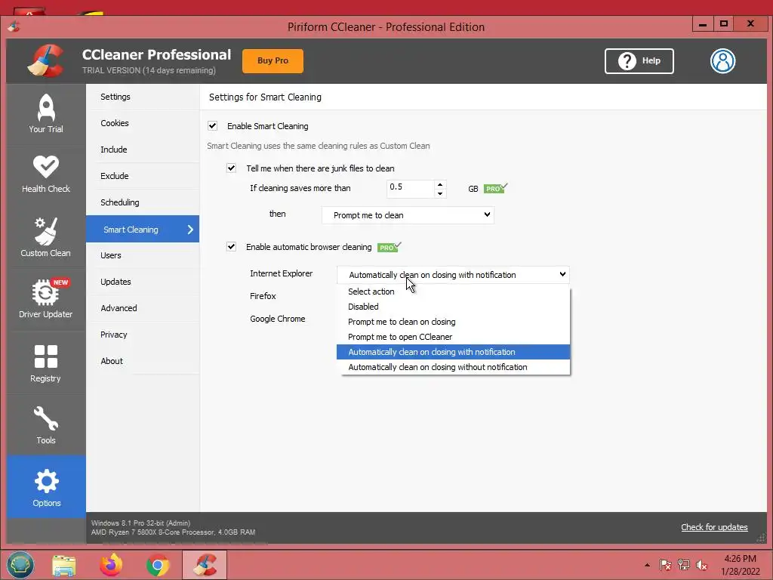Click the Buy Pro button

(x=273, y=60)
